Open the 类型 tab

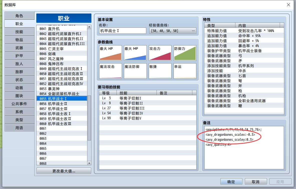tap(19, 120)
